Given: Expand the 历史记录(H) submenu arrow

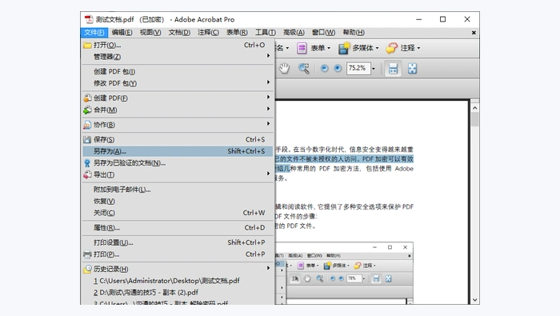Looking at the screenshot, I should tap(268, 268).
